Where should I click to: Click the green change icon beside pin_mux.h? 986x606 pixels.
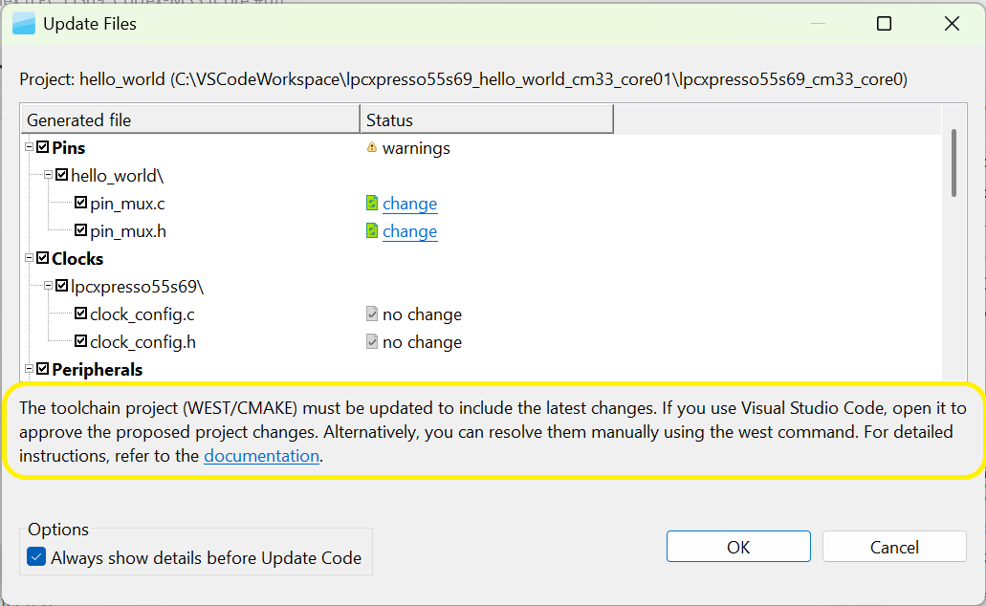[370, 230]
